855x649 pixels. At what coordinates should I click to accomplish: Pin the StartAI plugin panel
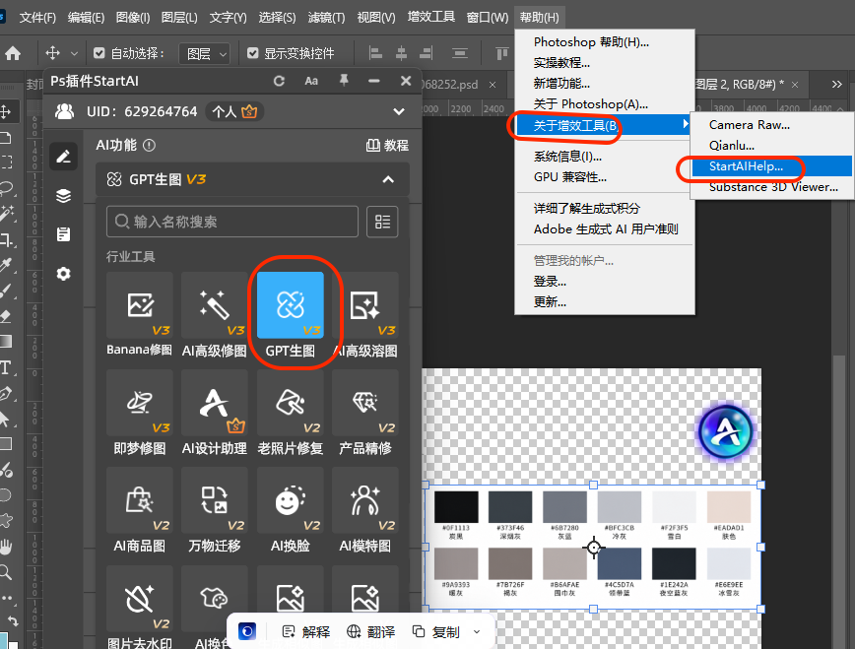(344, 81)
